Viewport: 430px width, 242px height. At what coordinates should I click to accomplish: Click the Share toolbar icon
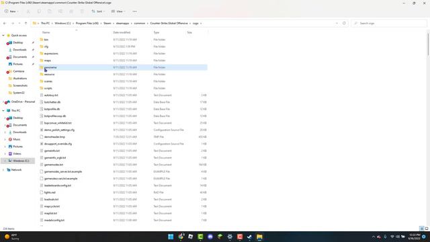pyautogui.click(x=71, y=11)
